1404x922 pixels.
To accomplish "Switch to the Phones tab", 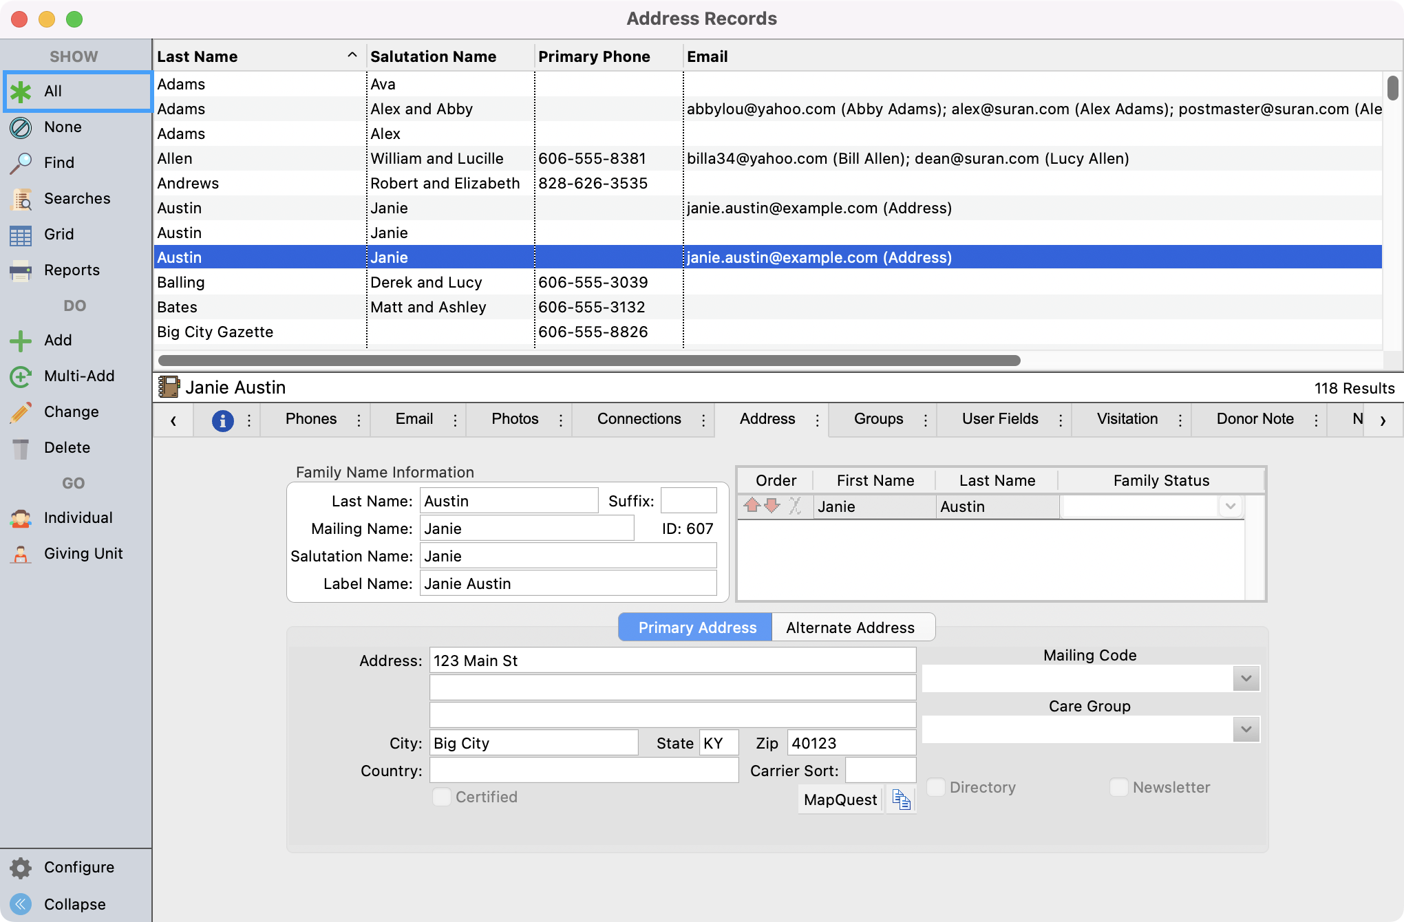I will [x=311, y=419].
